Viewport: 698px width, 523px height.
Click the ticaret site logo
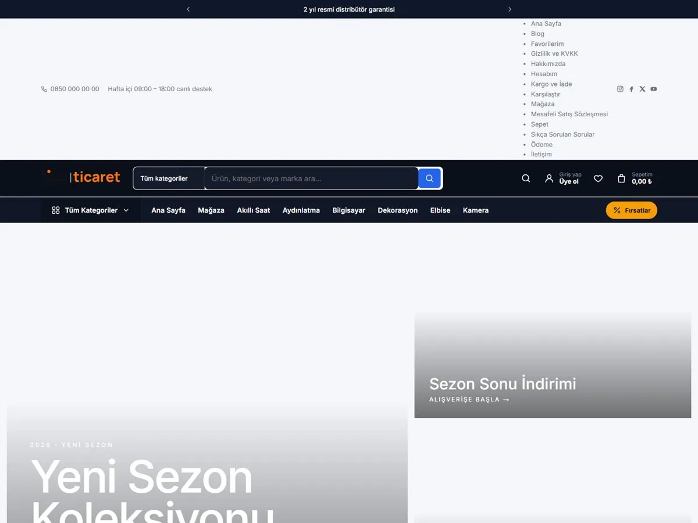83,177
